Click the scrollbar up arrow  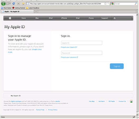(137, 14)
